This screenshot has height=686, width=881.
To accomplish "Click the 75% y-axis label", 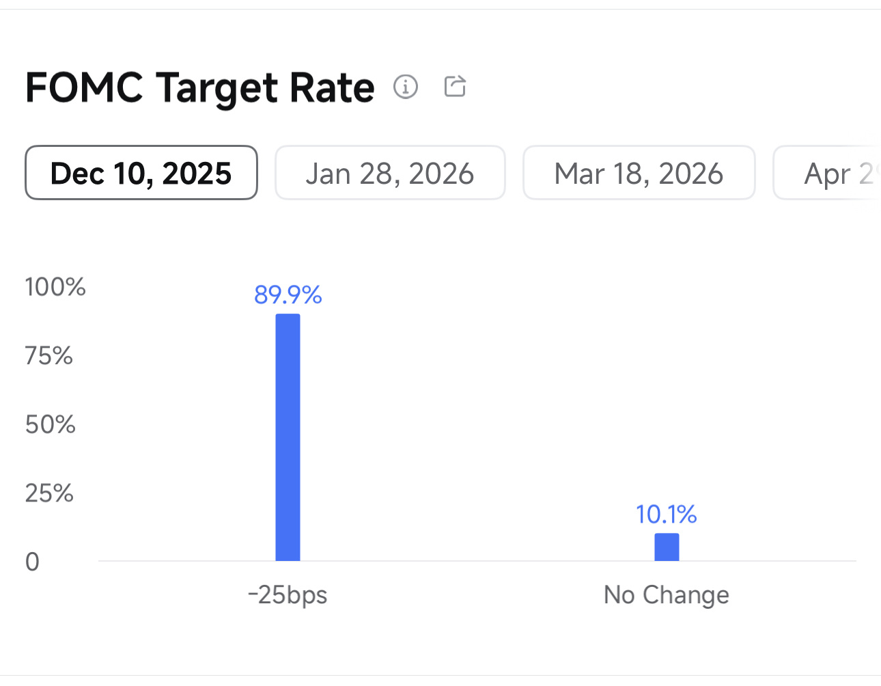I will pyautogui.click(x=48, y=355).
